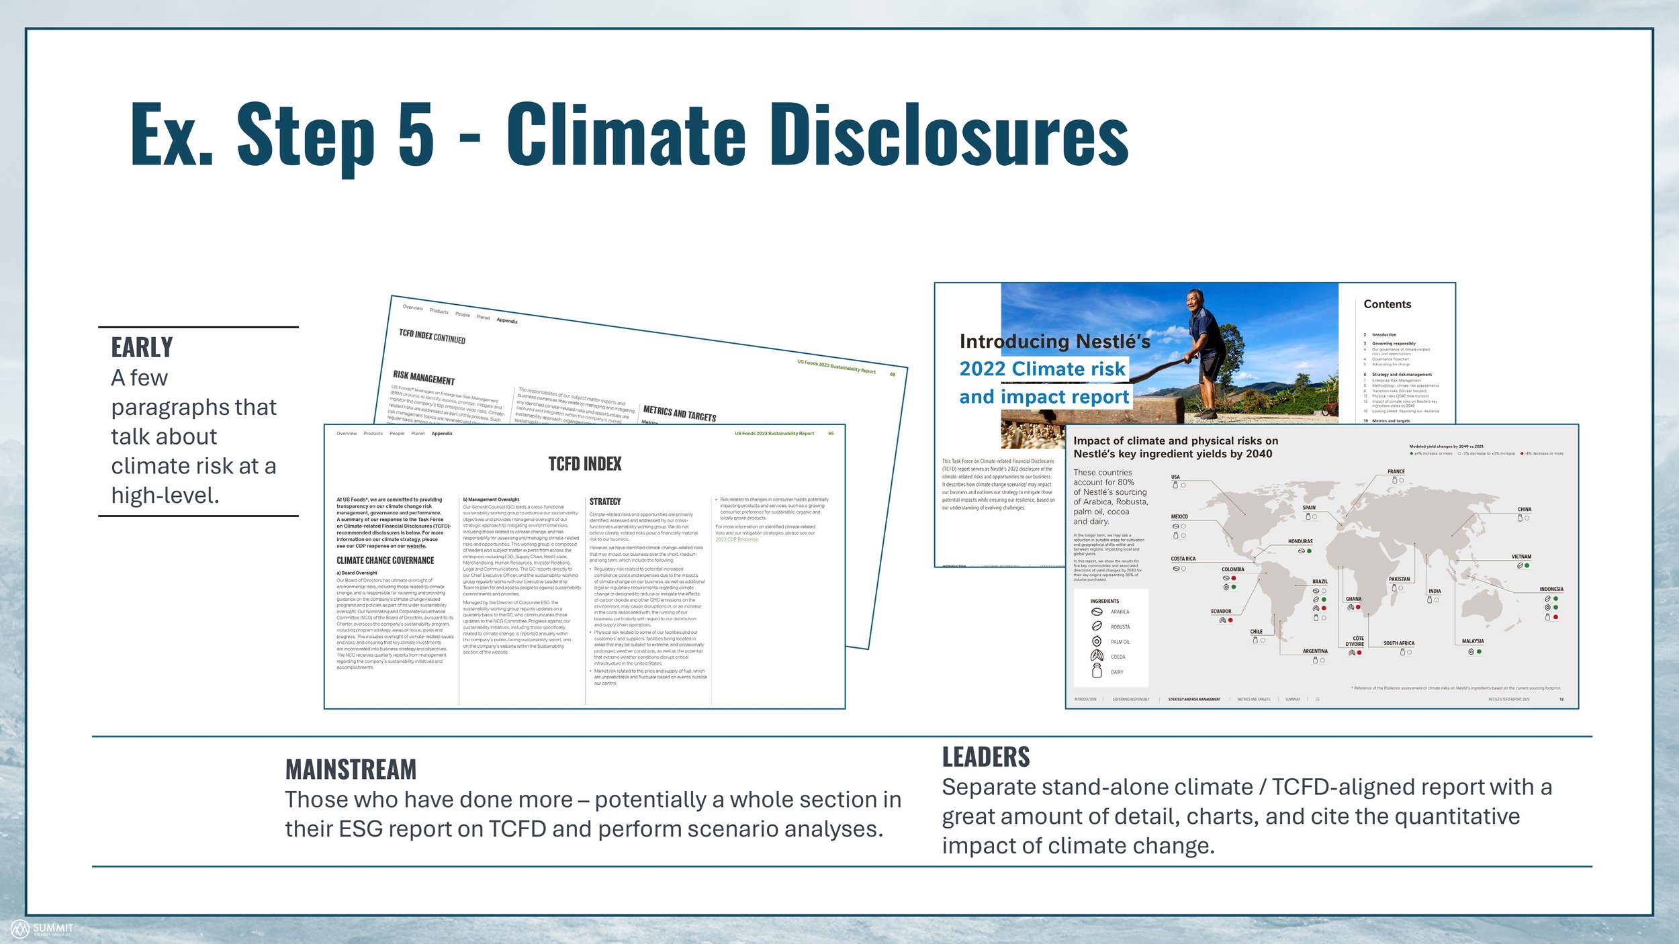The height and width of the screenshot is (944, 1679).
Task: Select the Palm Oil icon in Ingredients legend
Action: (x=1097, y=641)
